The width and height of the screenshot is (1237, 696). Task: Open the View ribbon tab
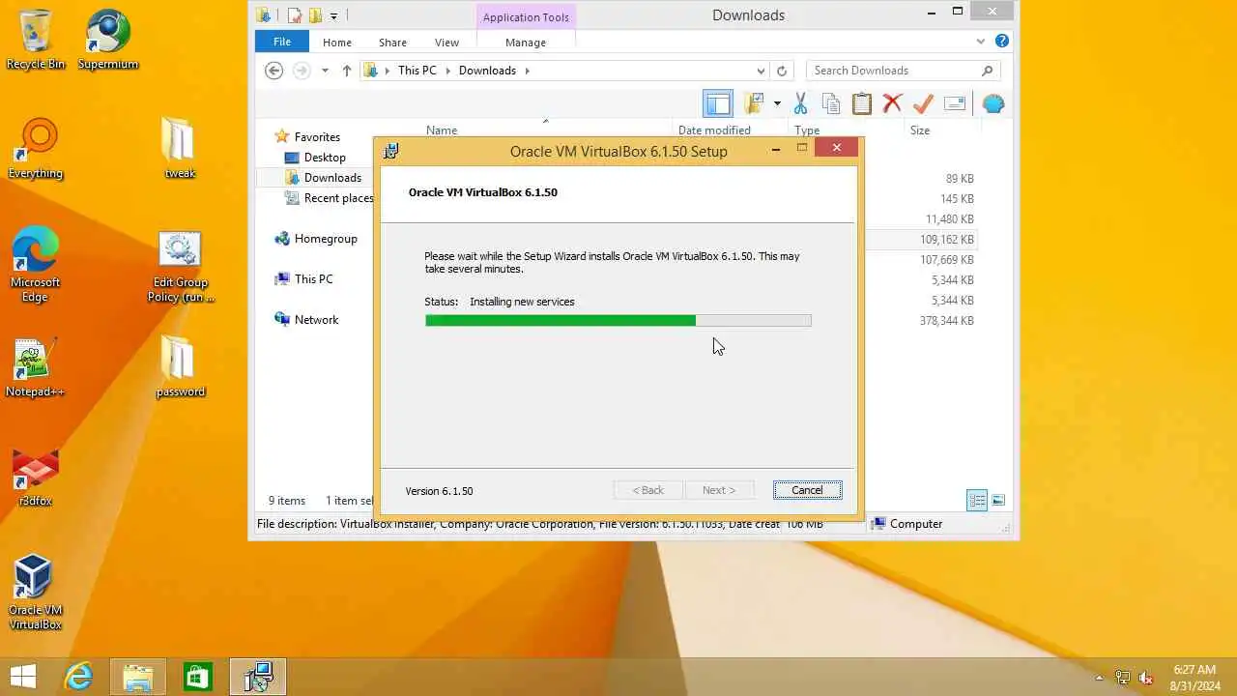[446, 42]
